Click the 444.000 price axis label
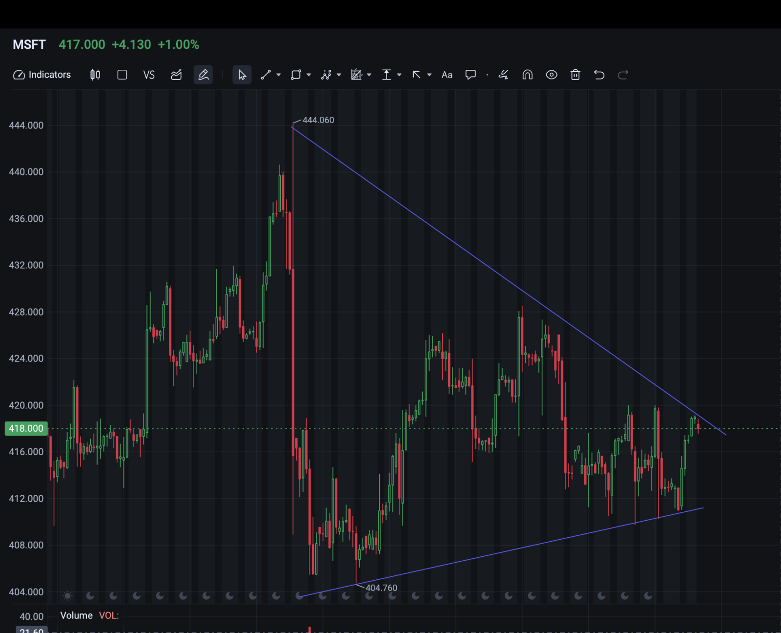Screen dimensions: 781x633 [26, 126]
